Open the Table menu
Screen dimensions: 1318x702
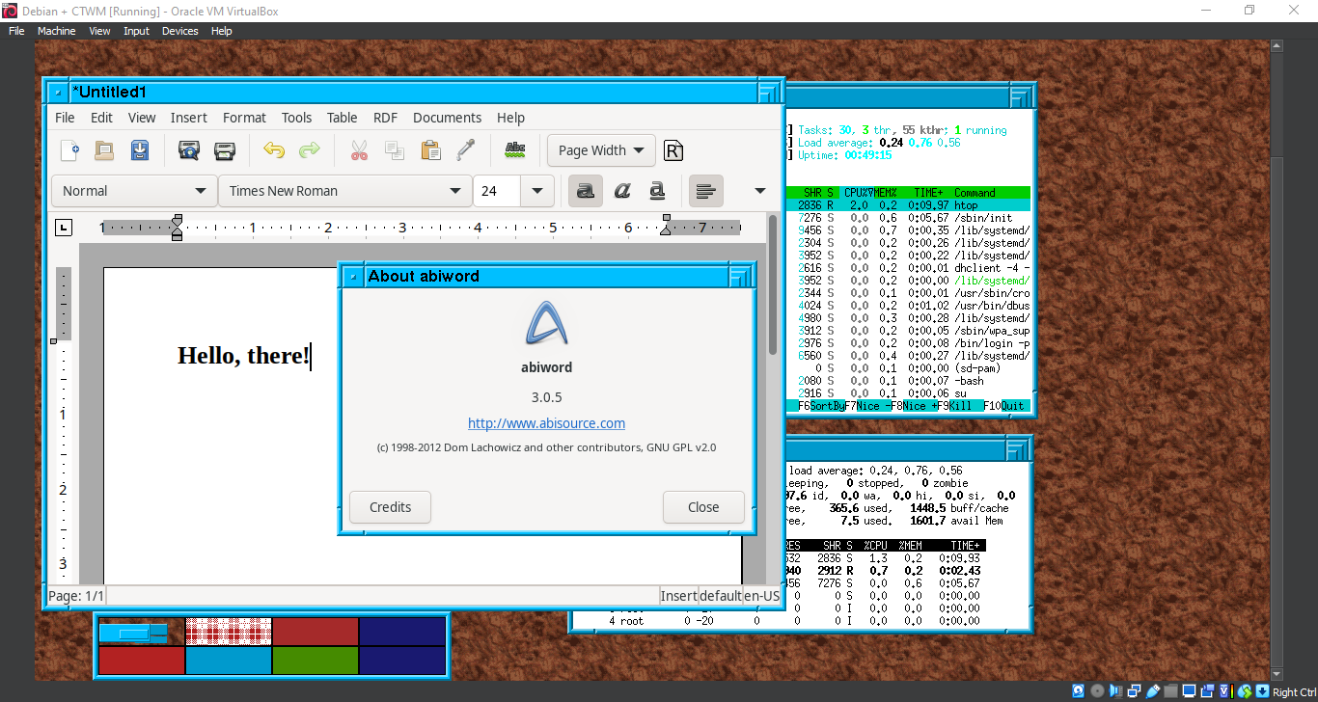(x=342, y=117)
